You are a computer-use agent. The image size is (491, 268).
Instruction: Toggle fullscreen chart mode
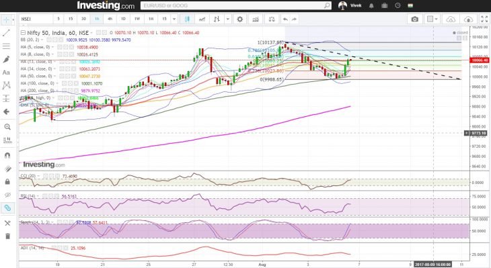pos(484,19)
